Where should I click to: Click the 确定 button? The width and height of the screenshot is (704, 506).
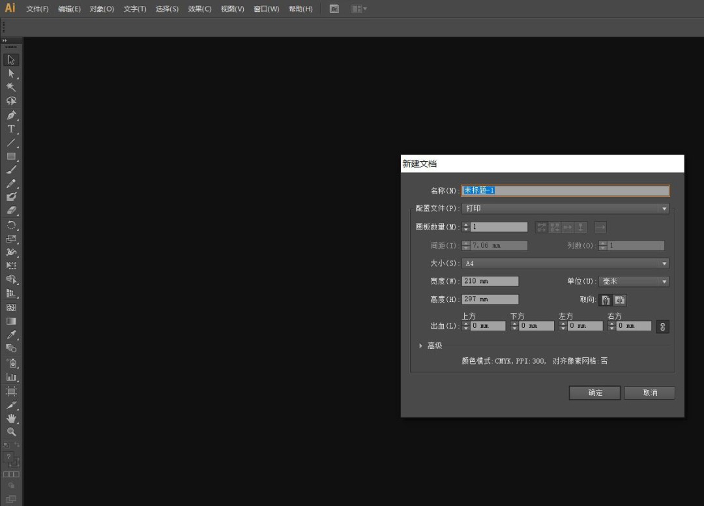[x=594, y=393]
